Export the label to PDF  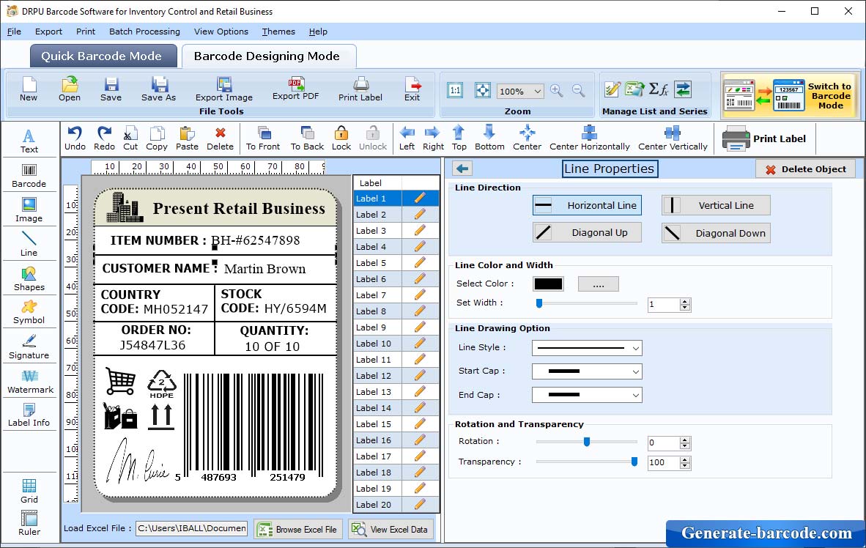point(295,89)
